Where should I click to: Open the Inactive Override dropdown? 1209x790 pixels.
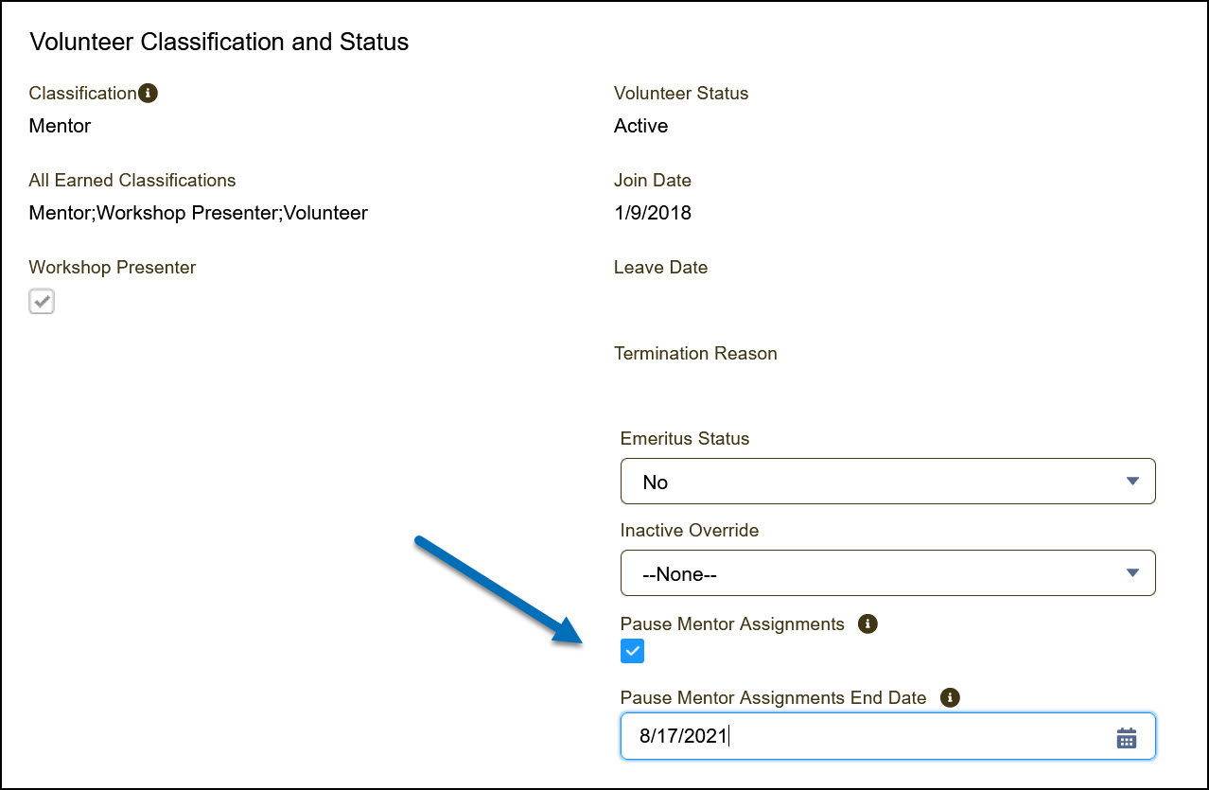[x=887, y=573]
